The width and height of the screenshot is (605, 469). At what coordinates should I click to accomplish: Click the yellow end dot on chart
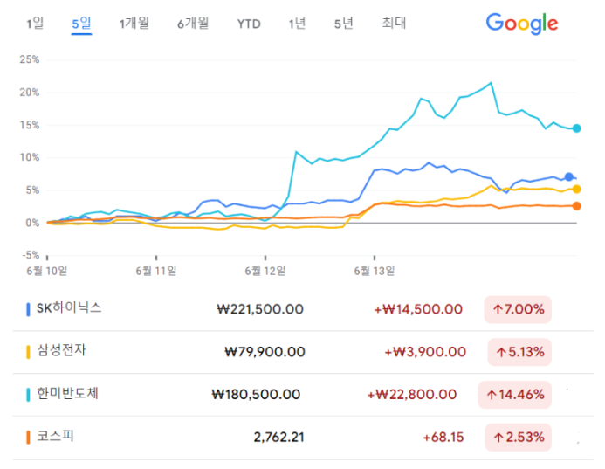click(576, 190)
